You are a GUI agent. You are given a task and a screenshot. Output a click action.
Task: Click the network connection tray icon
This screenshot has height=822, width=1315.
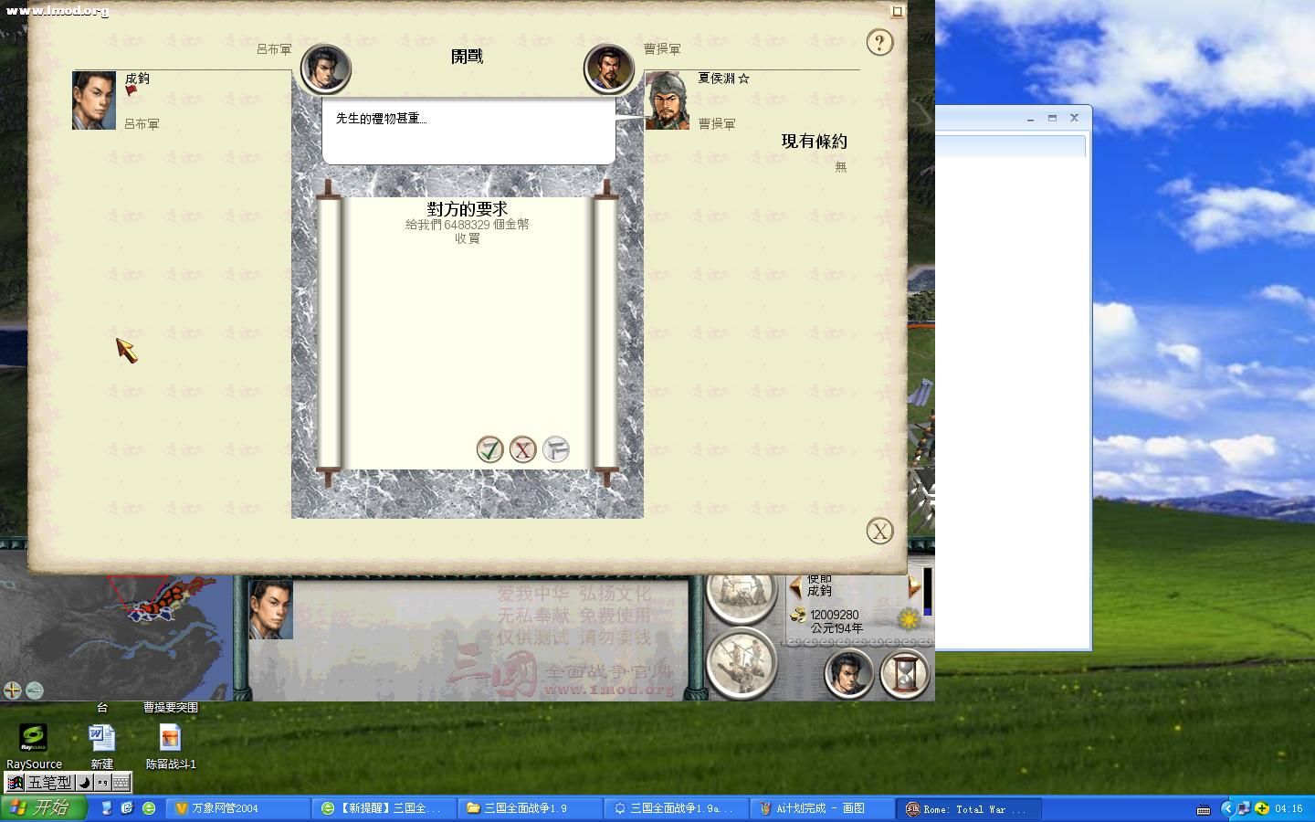1244,808
